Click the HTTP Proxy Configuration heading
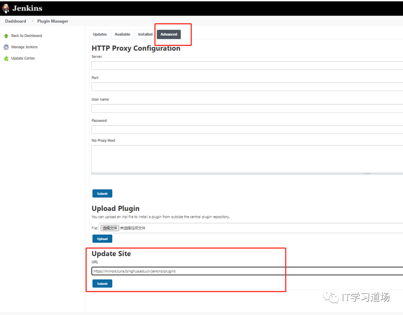 [136, 49]
